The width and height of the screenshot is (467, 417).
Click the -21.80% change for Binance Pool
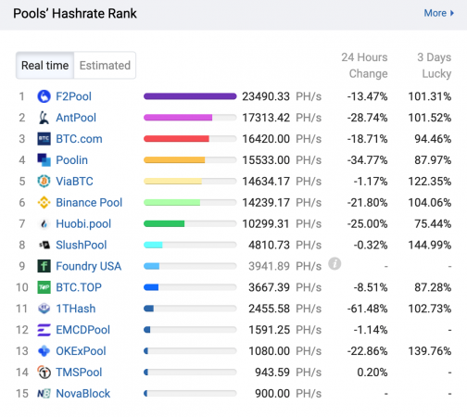coord(367,203)
